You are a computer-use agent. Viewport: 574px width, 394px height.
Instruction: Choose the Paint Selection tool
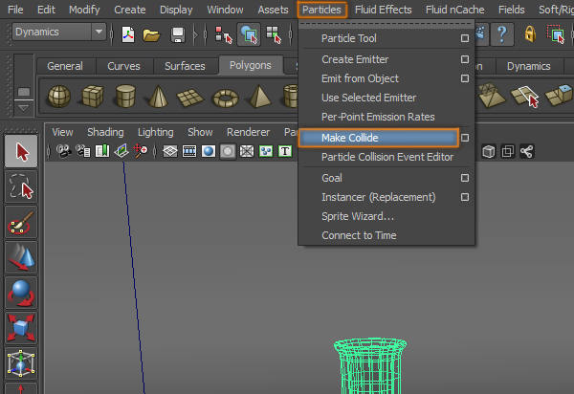tap(21, 224)
